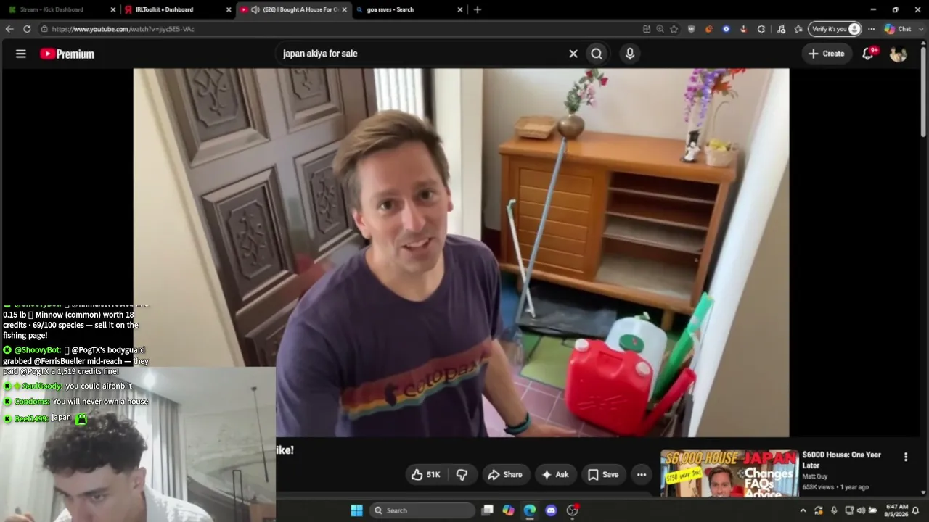Start voice search with the microphone

630,54
